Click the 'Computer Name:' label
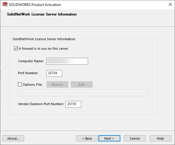Screen dimensions: 175x145 click(x=31, y=61)
